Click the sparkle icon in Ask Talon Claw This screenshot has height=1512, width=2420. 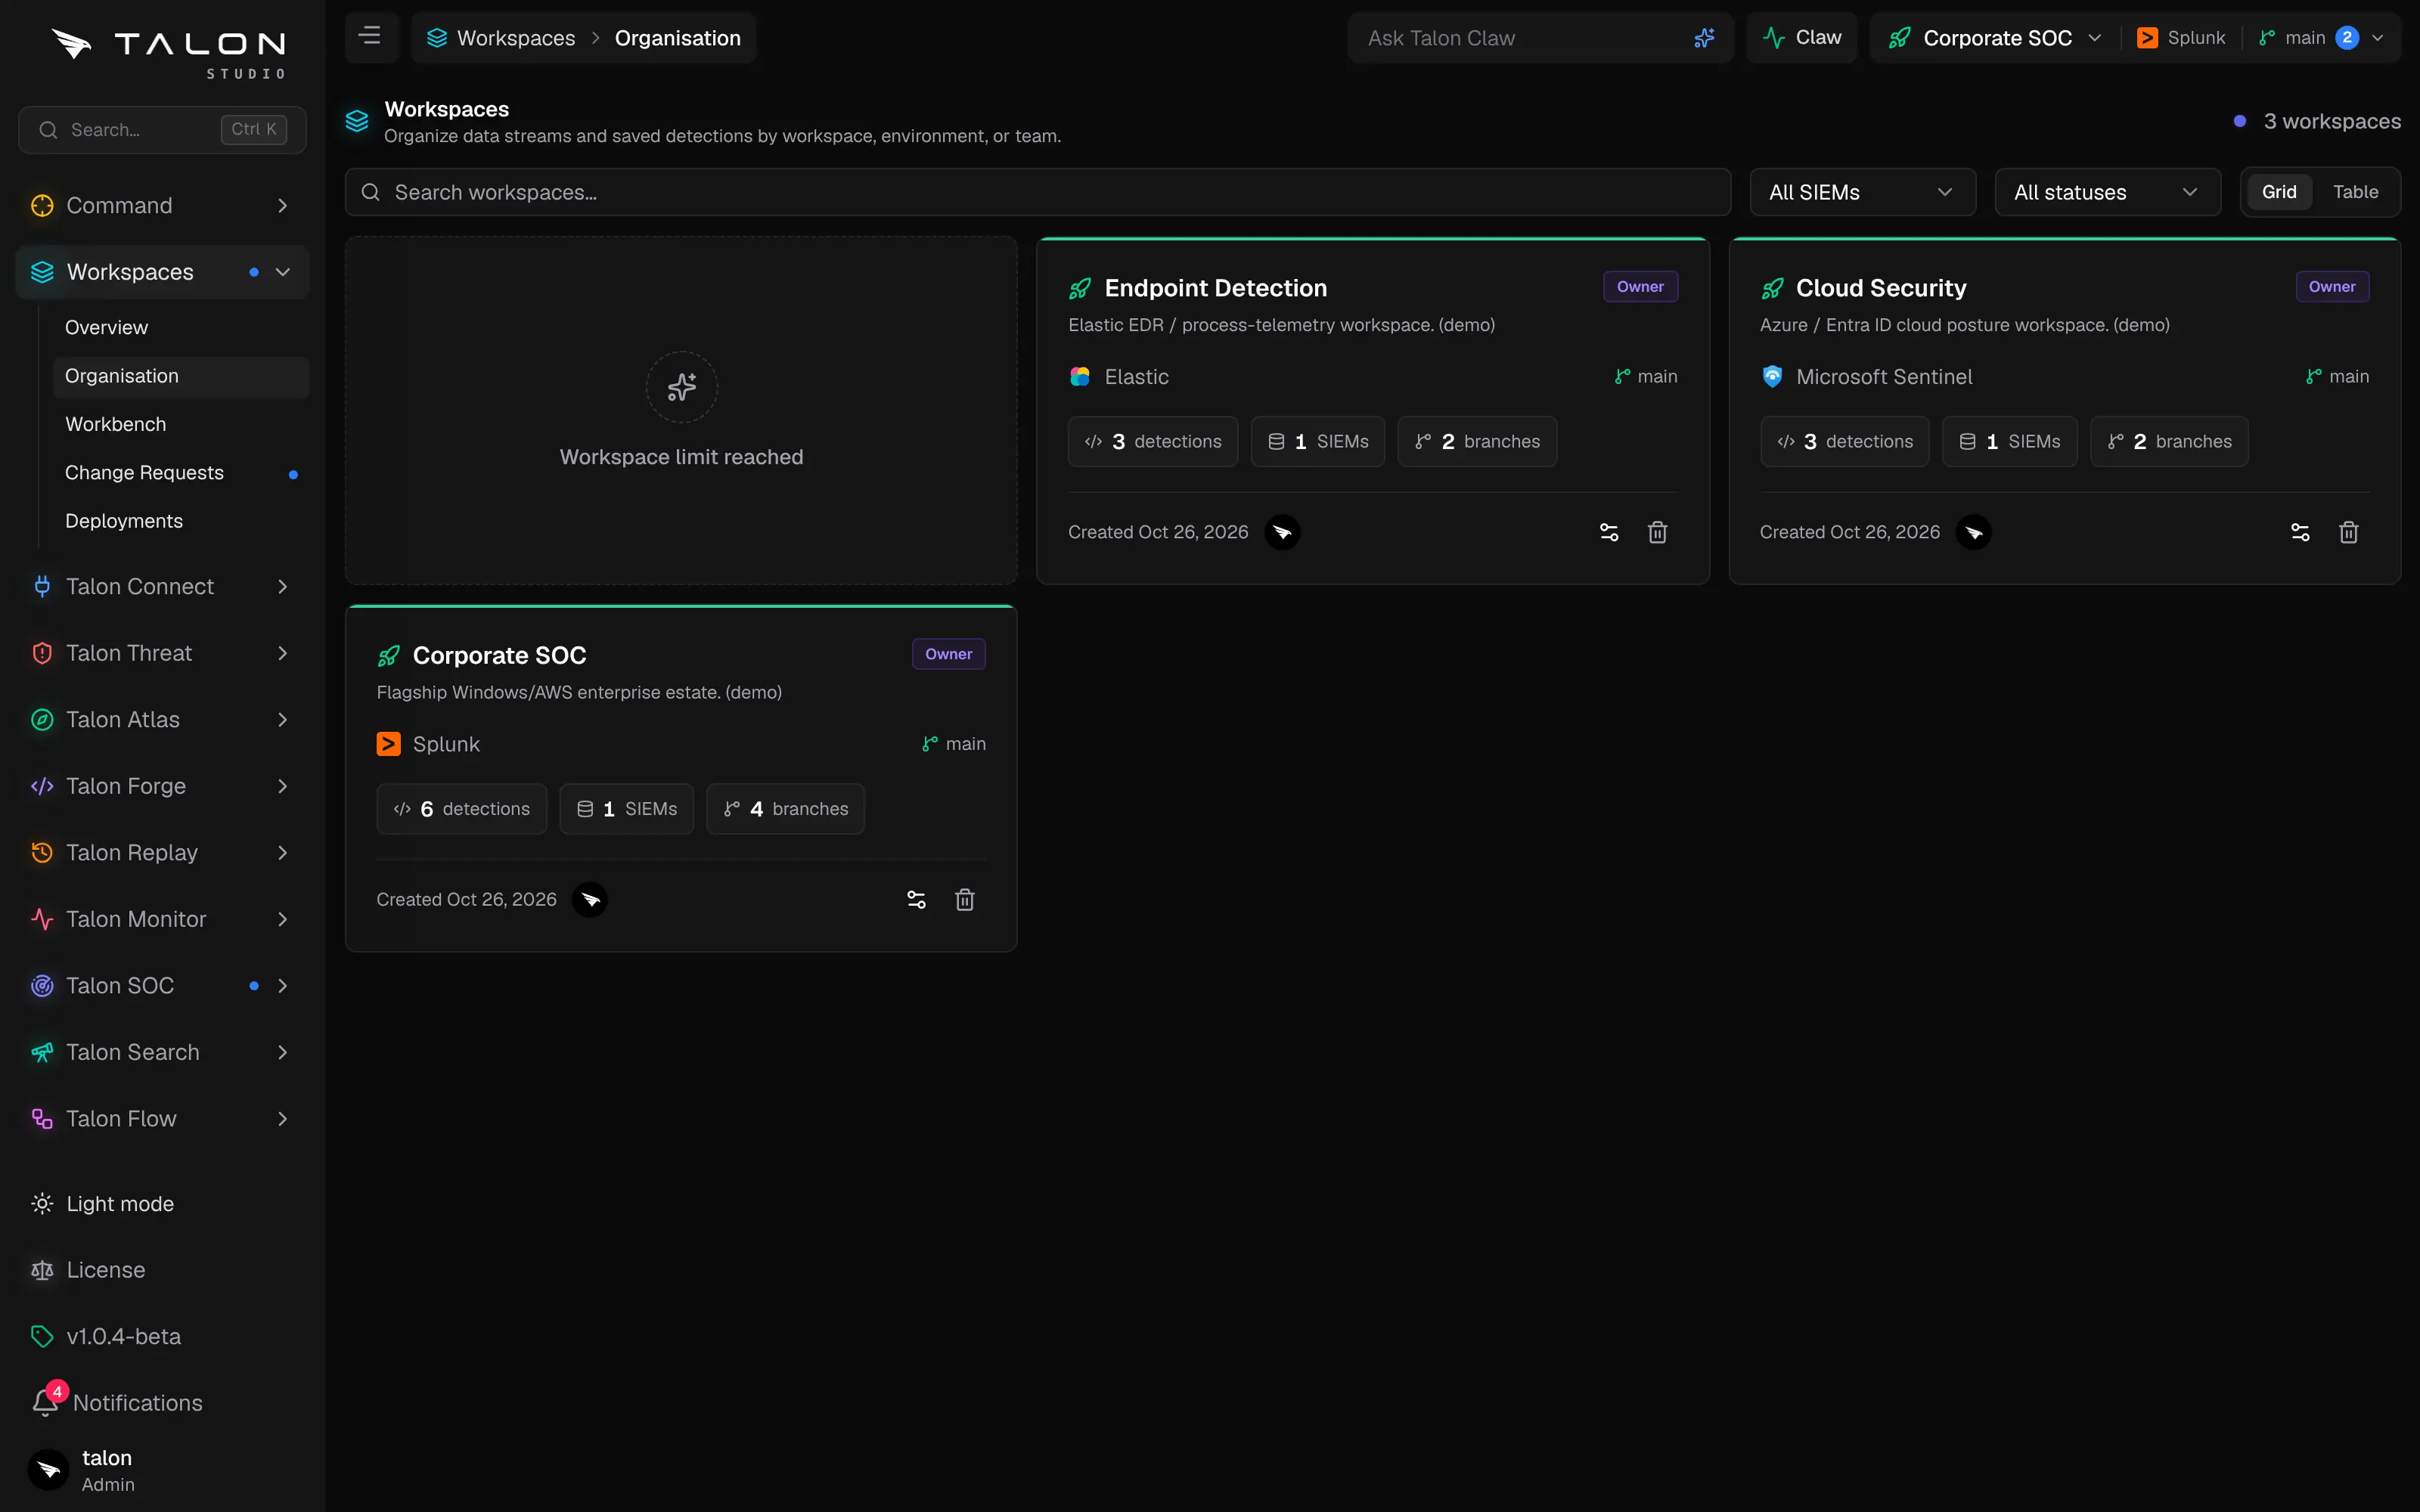(x=1704, y=38)
